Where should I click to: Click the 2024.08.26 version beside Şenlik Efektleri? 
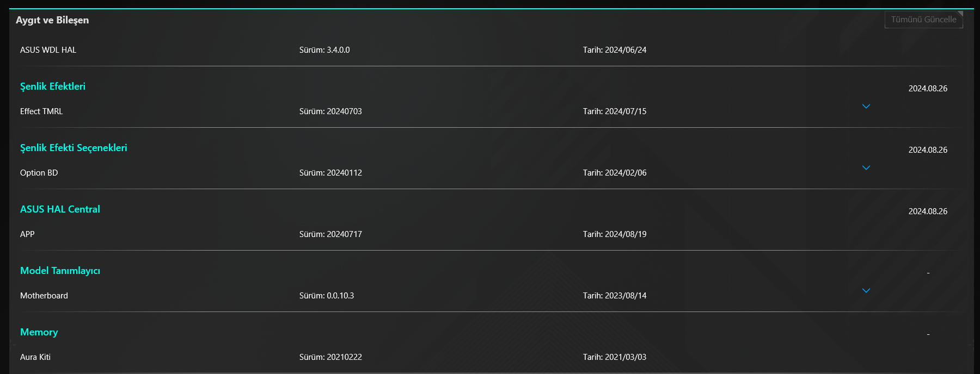click(928, 89)
